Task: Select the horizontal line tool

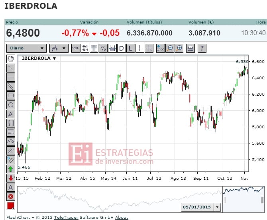Action: coord(11,77)
